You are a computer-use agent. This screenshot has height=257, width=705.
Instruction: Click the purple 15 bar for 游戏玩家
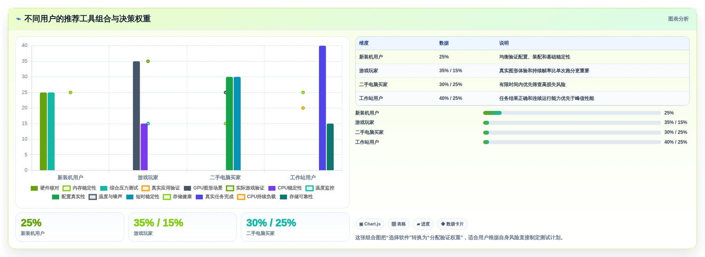coord(144,147)
